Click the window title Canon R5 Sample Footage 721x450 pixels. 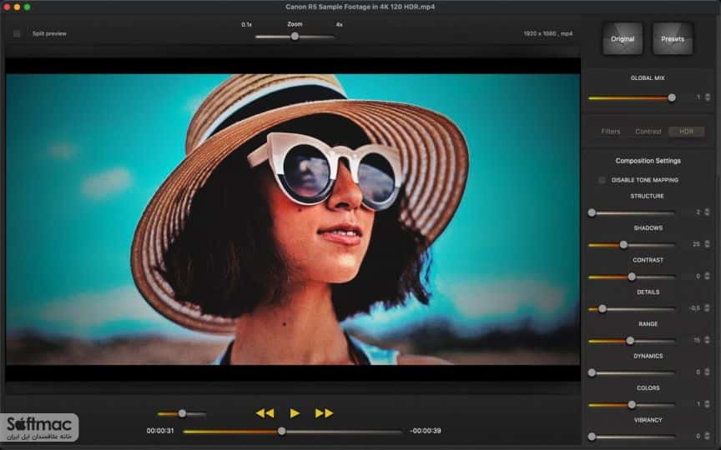(x=360, y=7)
